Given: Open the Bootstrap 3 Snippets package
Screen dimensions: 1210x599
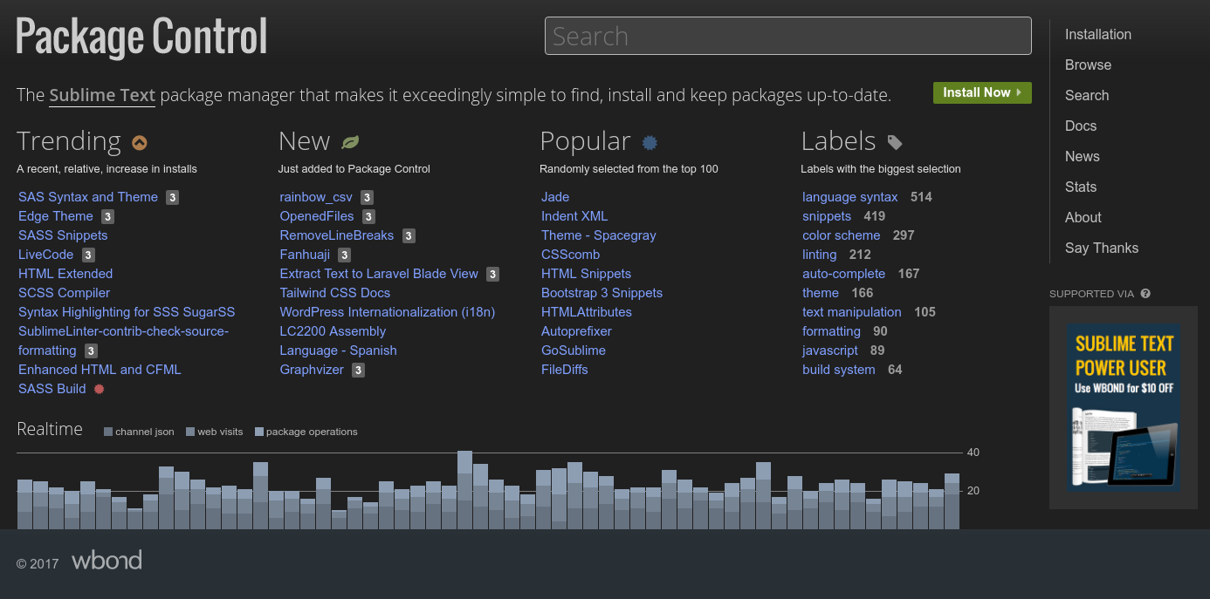Looking at the screenshot, I should pyautogui.click(x=602, y=293).
